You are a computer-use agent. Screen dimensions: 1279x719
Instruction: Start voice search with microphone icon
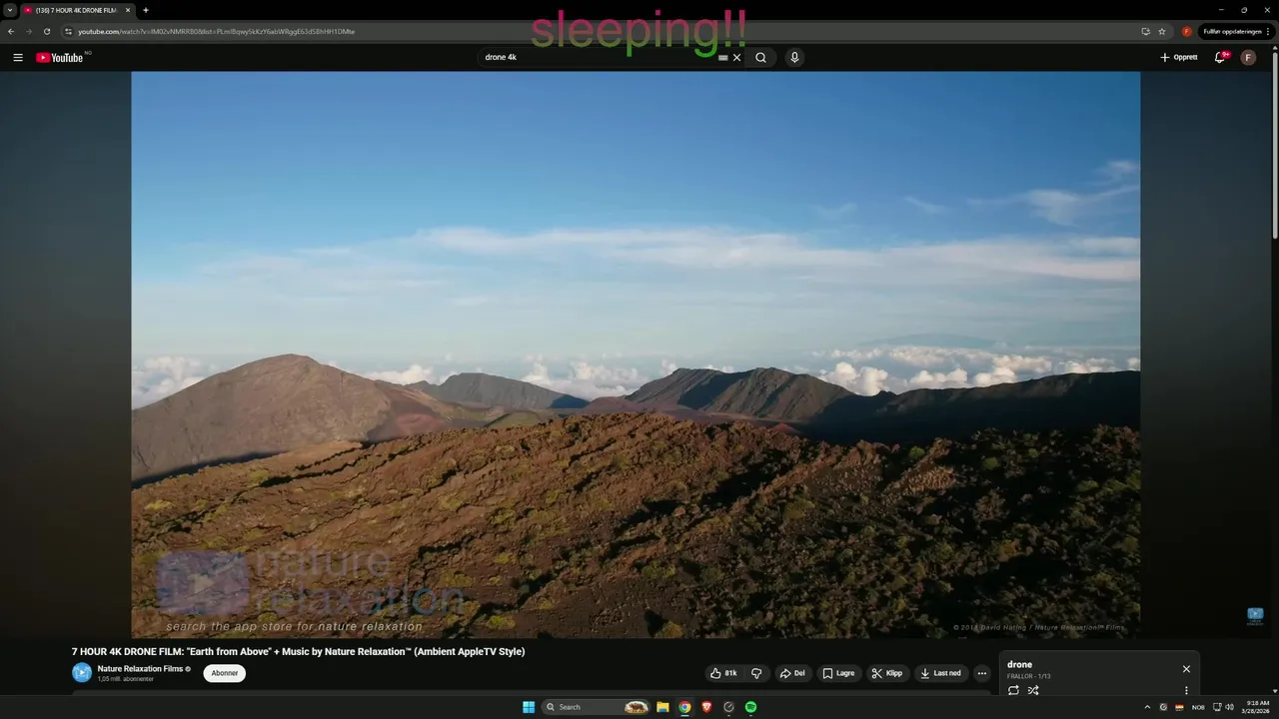[x=794, y=58]
